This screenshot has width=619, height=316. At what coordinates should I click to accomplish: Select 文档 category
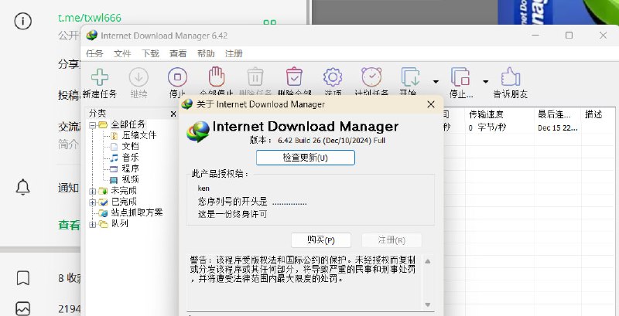(130, 147)
